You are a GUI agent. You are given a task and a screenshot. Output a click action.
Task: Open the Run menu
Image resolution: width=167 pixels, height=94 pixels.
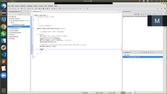coord(46,6)
